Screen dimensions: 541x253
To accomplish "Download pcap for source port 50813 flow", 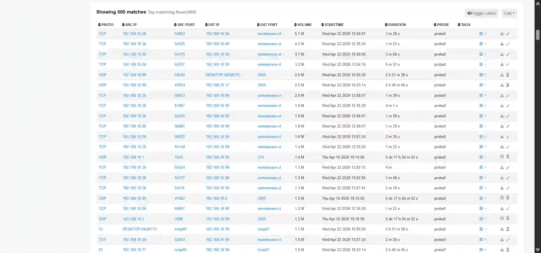I will pyautogui.click(x=502, y=95).
